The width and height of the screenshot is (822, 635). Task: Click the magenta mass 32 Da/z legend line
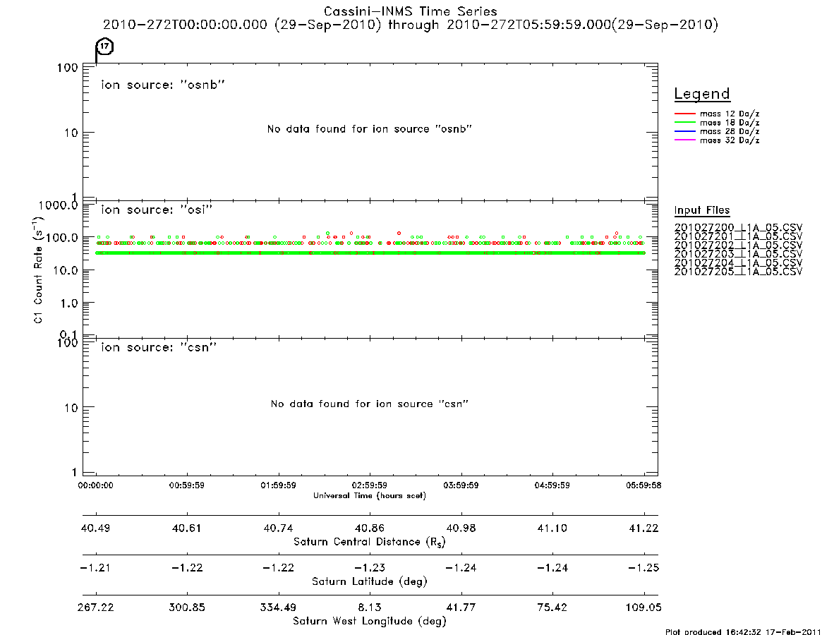click(x=684, y=140)
